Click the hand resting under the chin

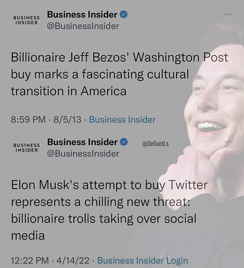point(195,170)
